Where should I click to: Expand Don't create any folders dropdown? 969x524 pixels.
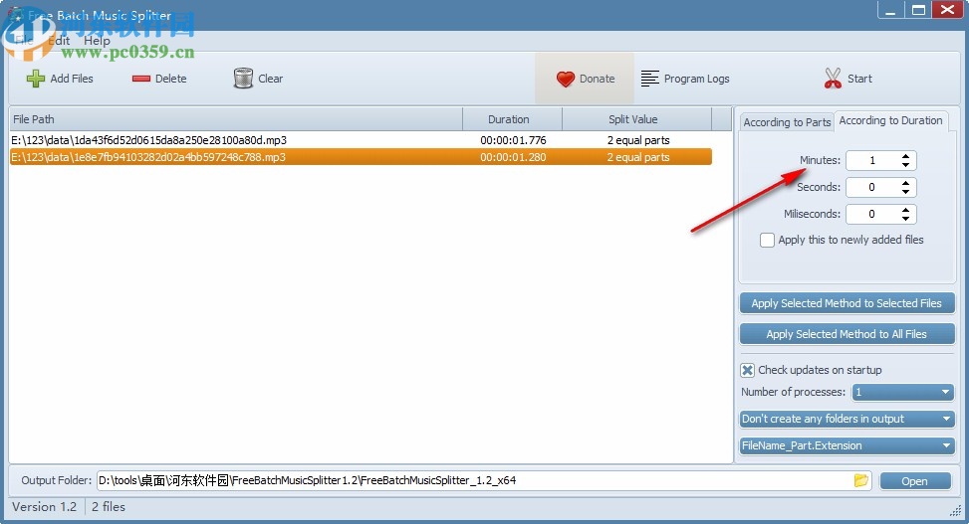847,419
